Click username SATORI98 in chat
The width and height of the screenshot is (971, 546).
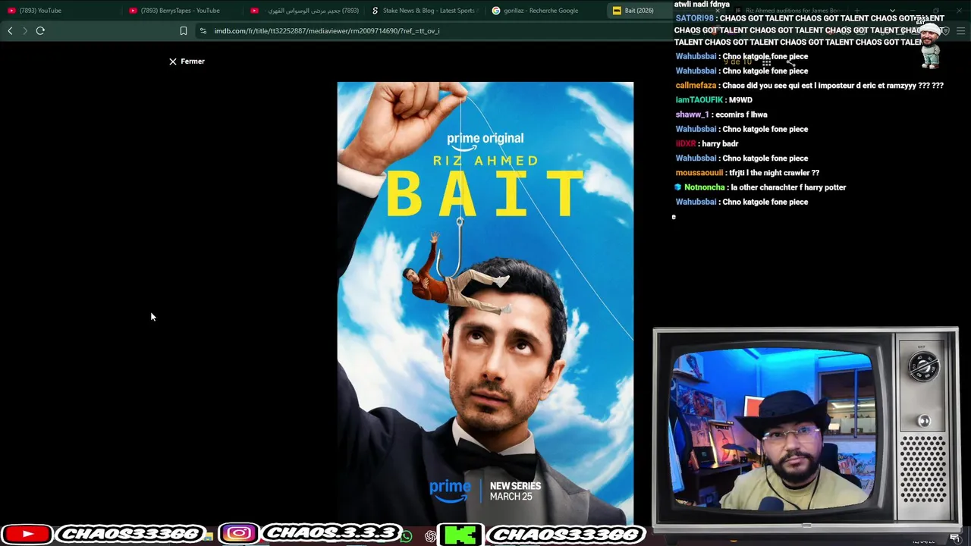694,18
